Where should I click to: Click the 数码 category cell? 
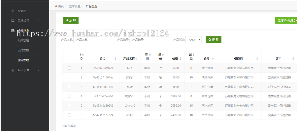tap(147, 68)
